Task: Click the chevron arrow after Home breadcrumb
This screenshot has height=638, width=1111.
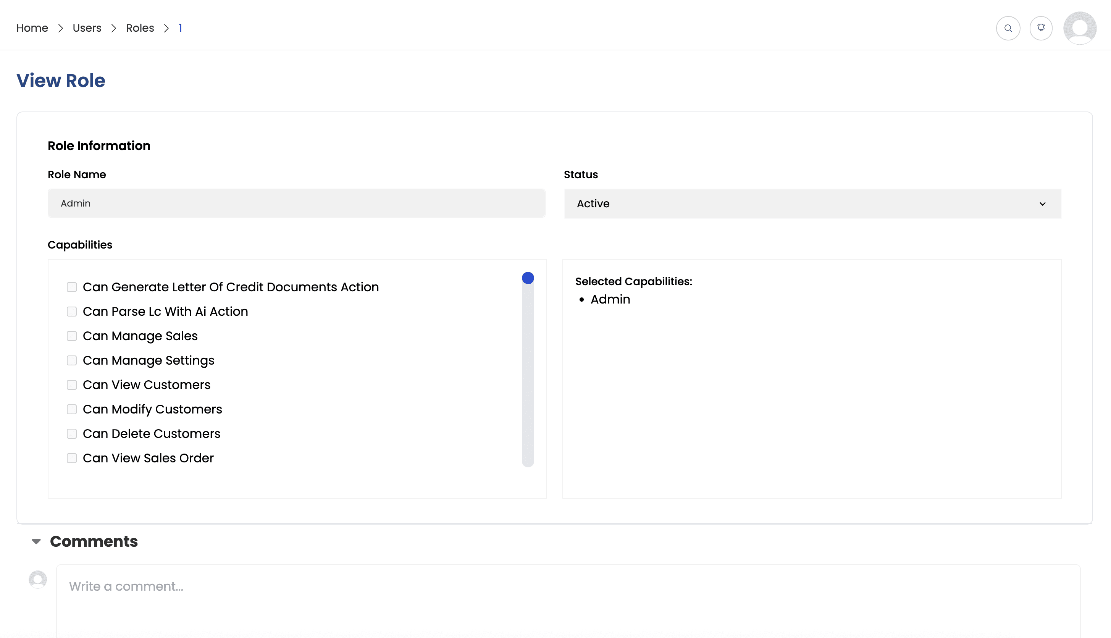Action: point(60,28)
